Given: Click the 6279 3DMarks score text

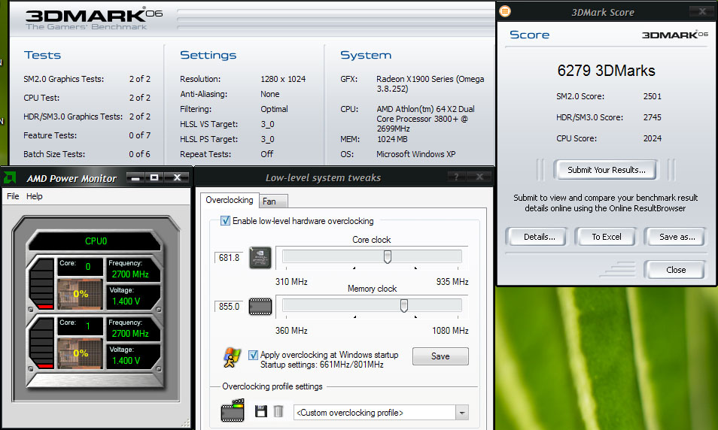Looking at the screenshot, I should click(x=606, y=71).
